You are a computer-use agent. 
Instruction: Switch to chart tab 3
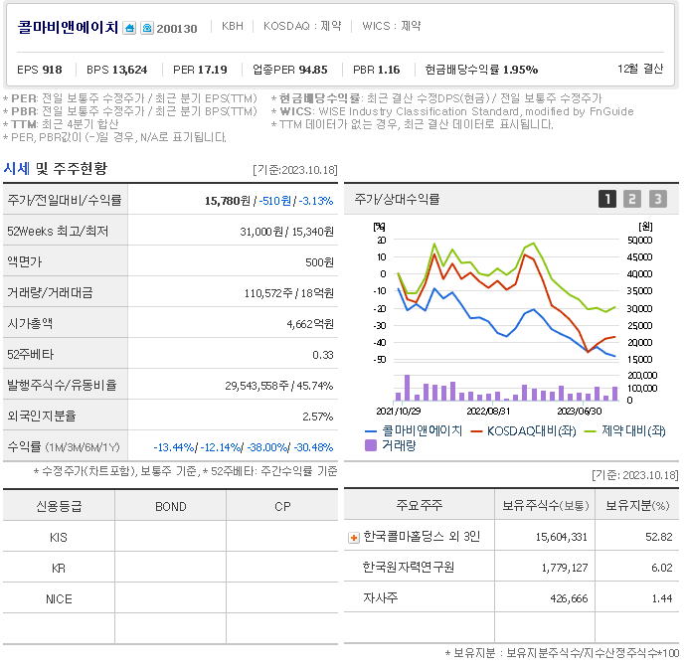click(657, 200)
